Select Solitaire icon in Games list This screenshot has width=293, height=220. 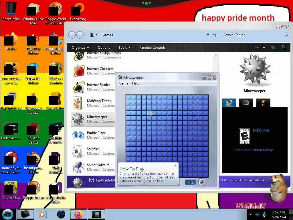77,151
